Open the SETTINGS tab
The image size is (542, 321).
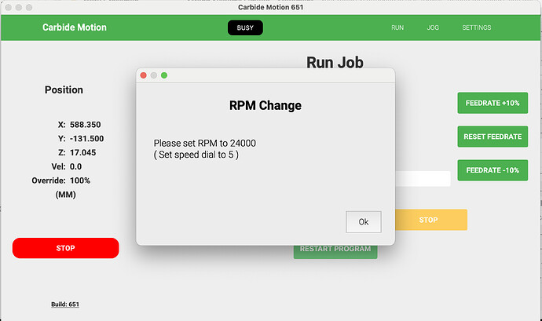click(477, 27)
